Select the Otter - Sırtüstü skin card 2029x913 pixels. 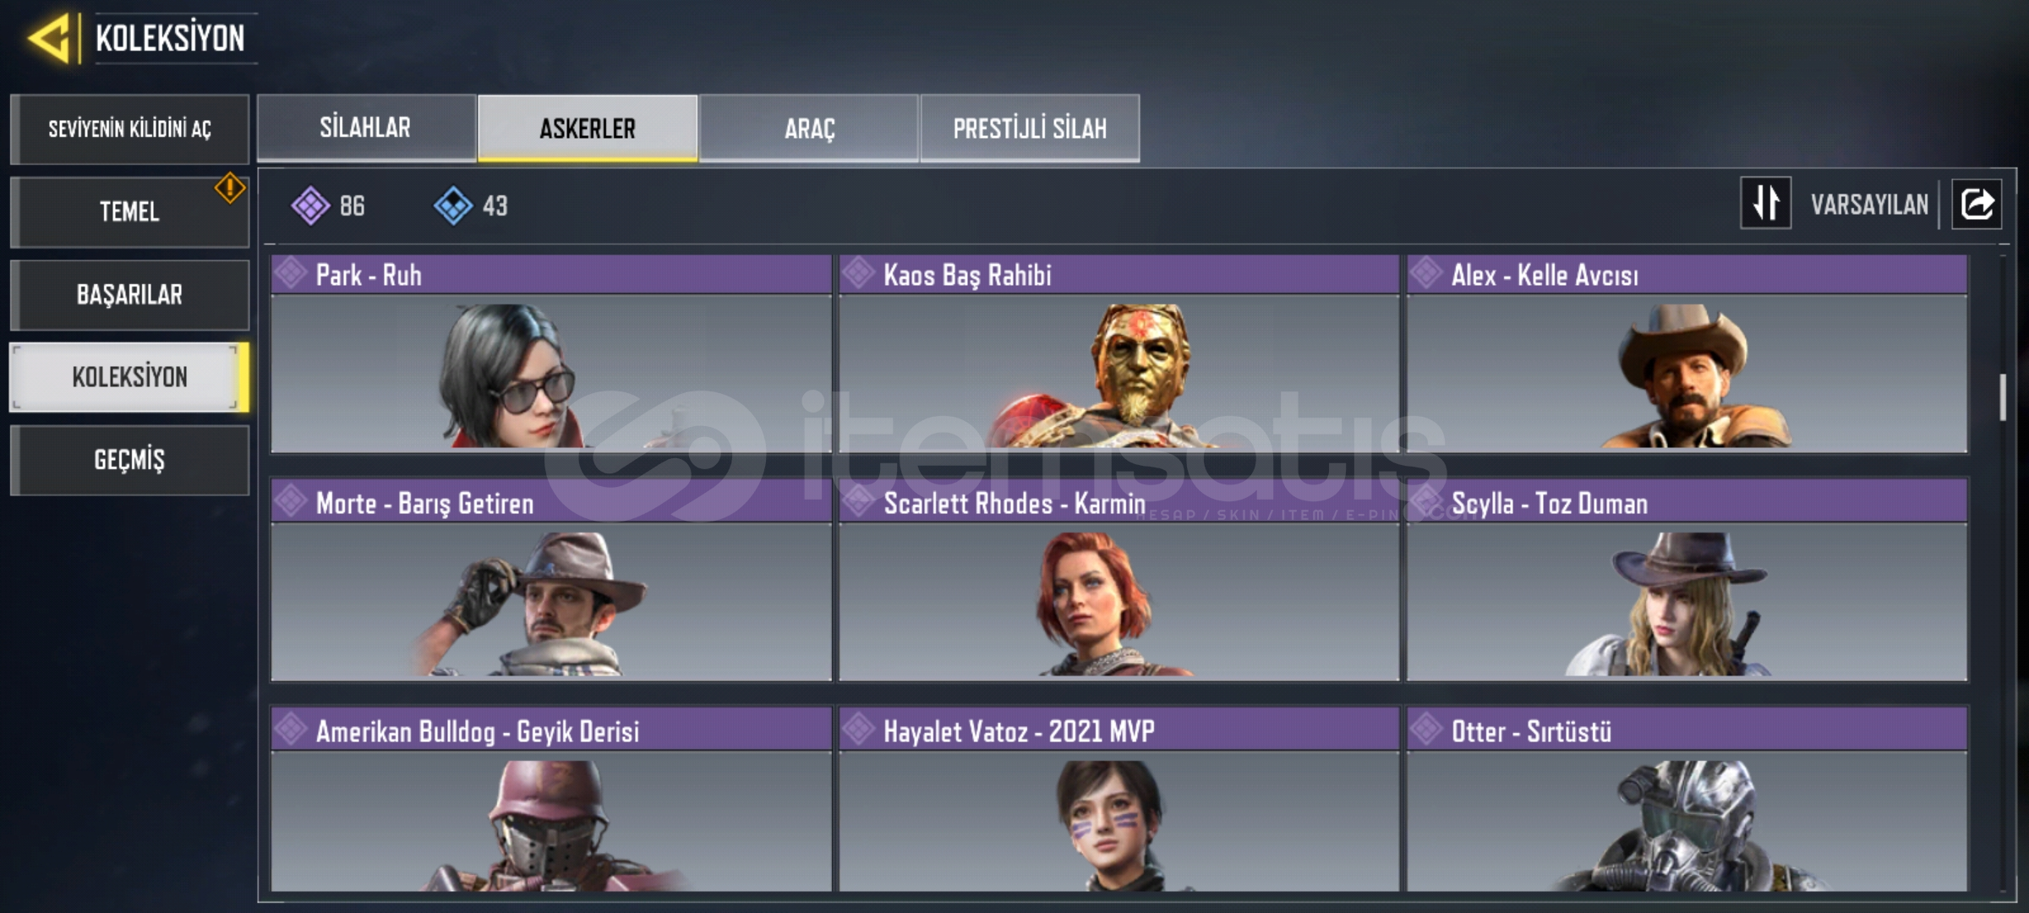1687,800
